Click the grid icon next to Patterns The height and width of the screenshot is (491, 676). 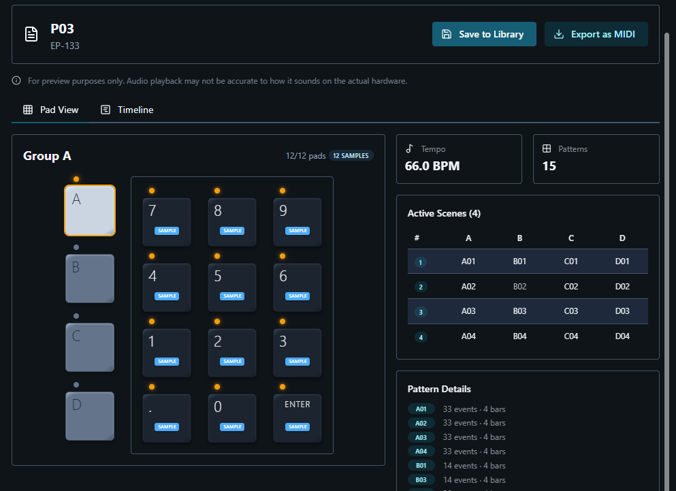coord(547,148)
